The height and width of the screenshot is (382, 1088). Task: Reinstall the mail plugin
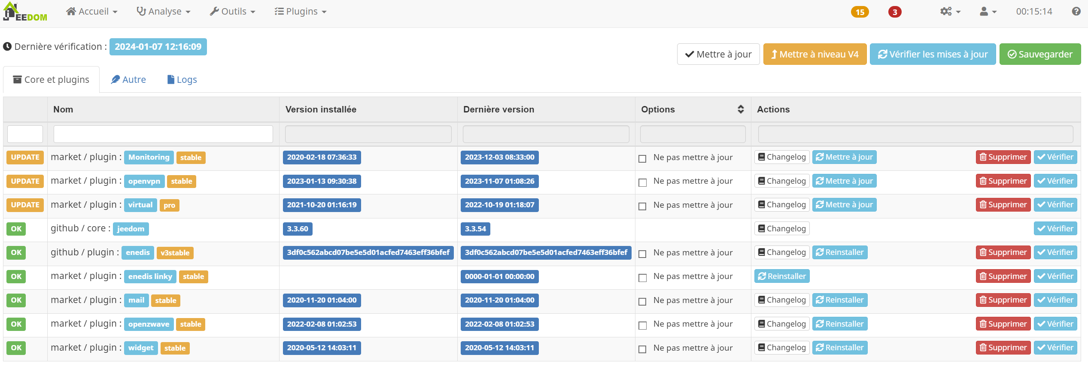click(x=840, y=300)
